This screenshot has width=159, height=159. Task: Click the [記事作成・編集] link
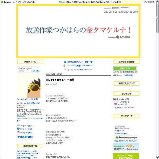coord(25,137)
